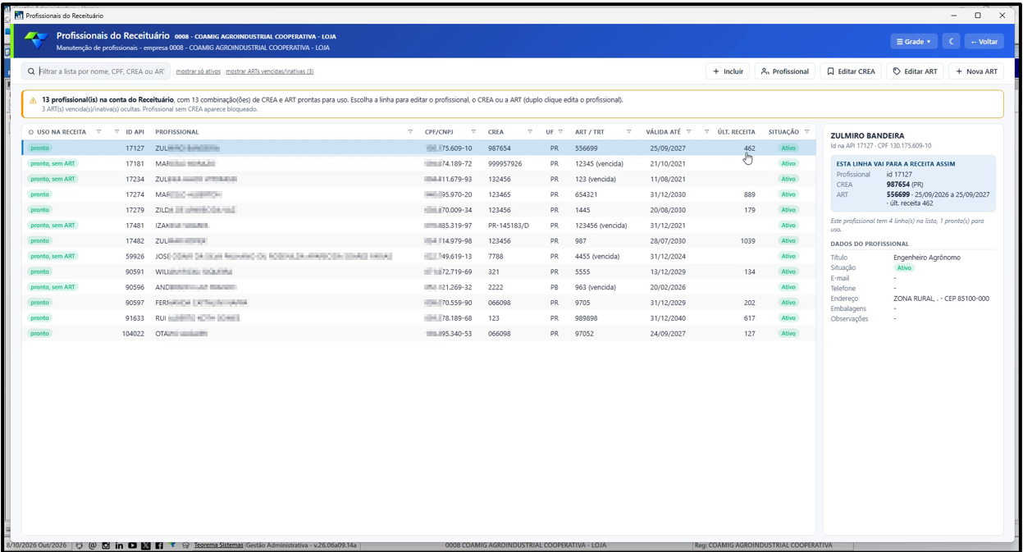Click the search magnifier icon in filter box
The image size is (1023, 552).
[31, 71]
